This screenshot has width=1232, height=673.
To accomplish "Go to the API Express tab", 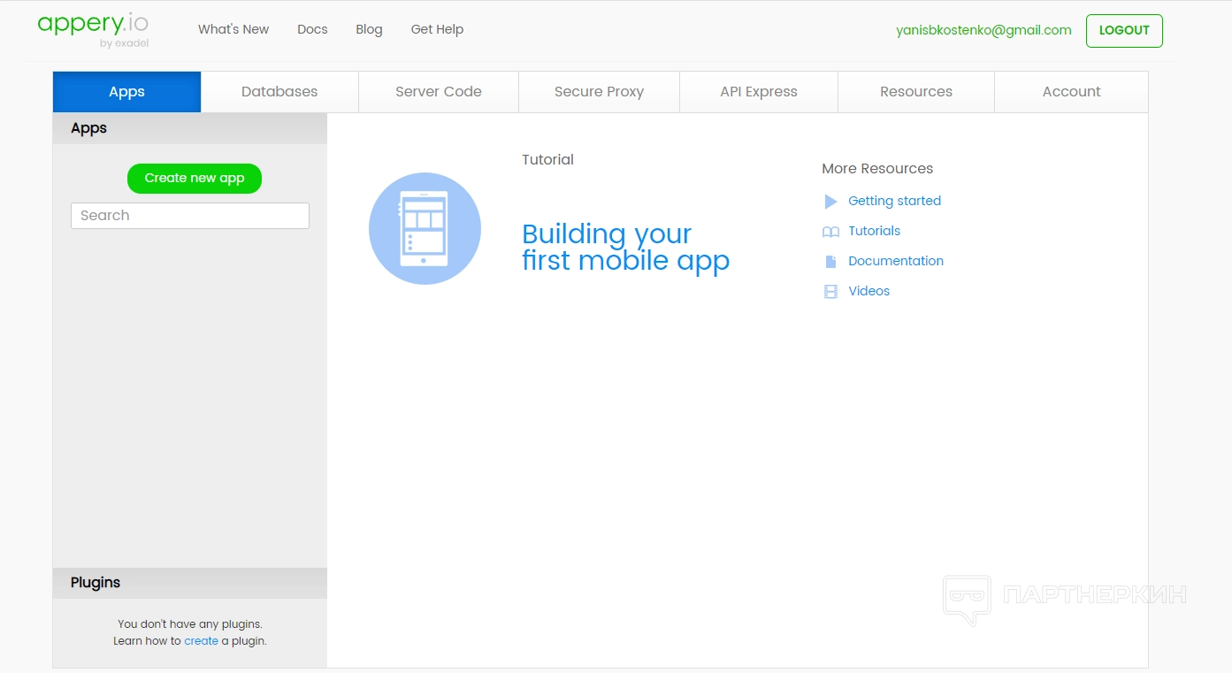I will [x=759, y=92].
